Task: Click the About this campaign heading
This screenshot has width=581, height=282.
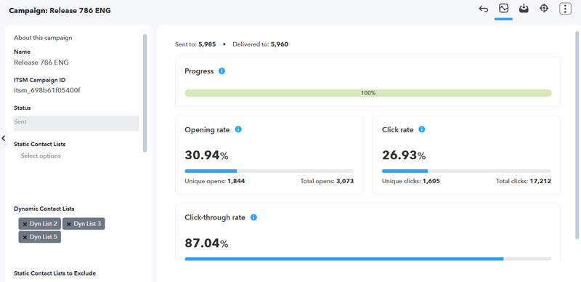Action: (43, 38)
